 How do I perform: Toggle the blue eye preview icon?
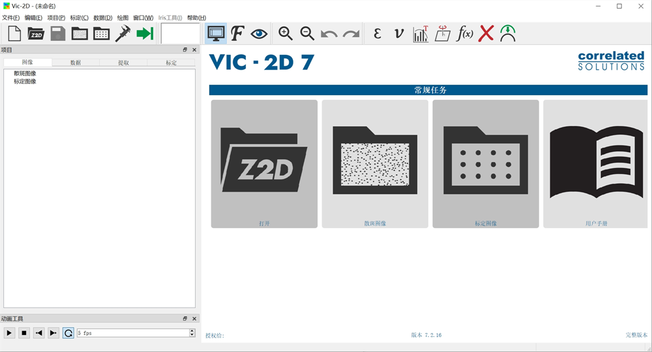pos(259,34)
